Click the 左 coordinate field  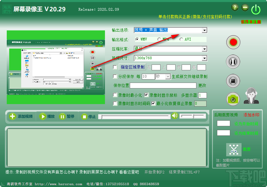156,68
